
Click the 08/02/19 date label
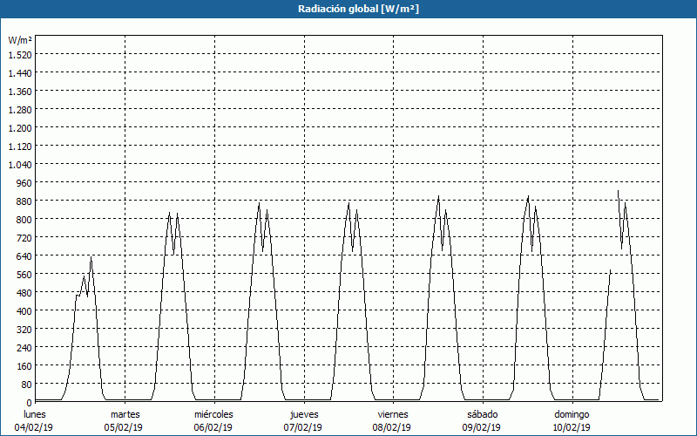(391, 427)
